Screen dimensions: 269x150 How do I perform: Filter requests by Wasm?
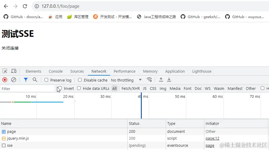tap(219, 88)
